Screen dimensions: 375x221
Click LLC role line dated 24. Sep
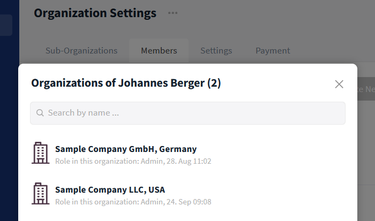[x=133, y=202]
